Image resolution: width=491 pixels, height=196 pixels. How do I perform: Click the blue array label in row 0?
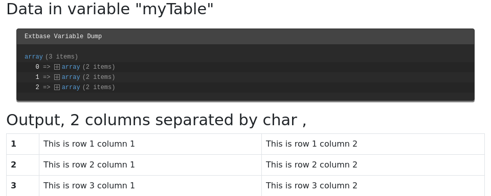click(71, 67)
